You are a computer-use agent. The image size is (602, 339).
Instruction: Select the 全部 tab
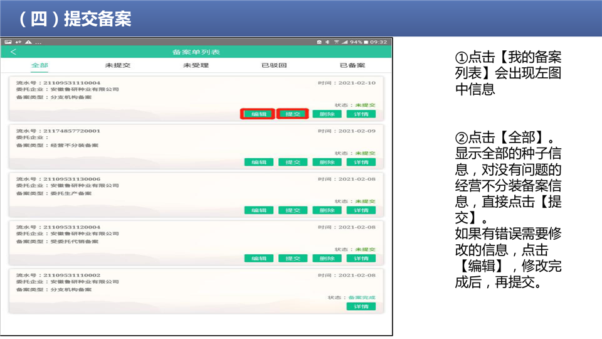click(x=40, y=65)
